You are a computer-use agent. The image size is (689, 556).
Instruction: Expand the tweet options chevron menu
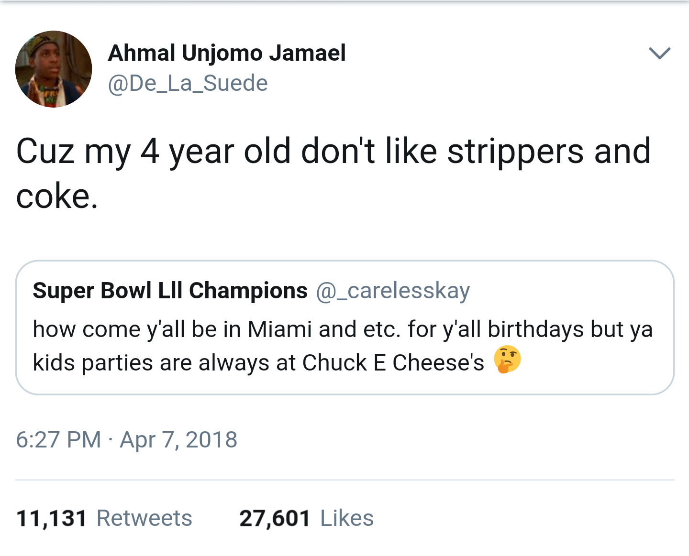coord(660,53)
